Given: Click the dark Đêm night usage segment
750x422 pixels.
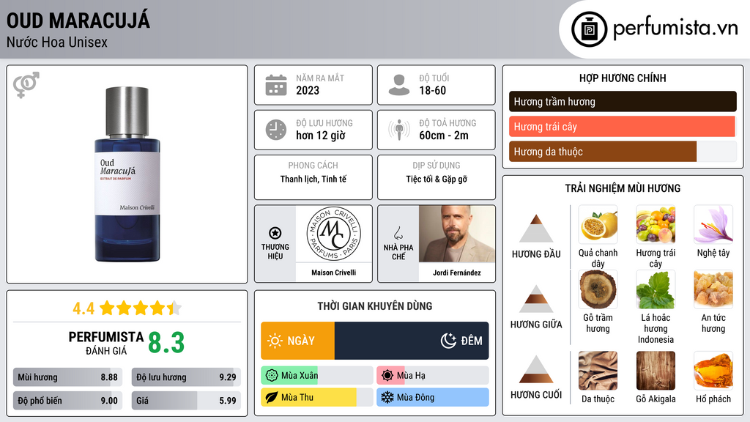Looking at the screenshot, I should [412, 341].
